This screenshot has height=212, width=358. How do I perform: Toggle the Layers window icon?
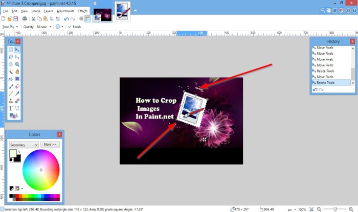[335, 11]
